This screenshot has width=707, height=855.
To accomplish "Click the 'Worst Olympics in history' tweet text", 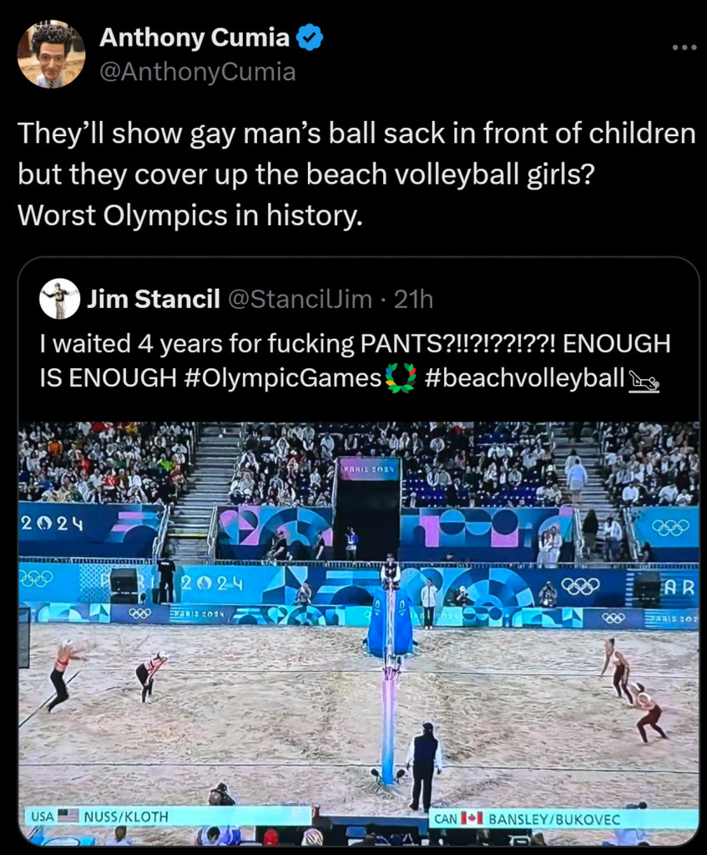I will click(189, 215).
